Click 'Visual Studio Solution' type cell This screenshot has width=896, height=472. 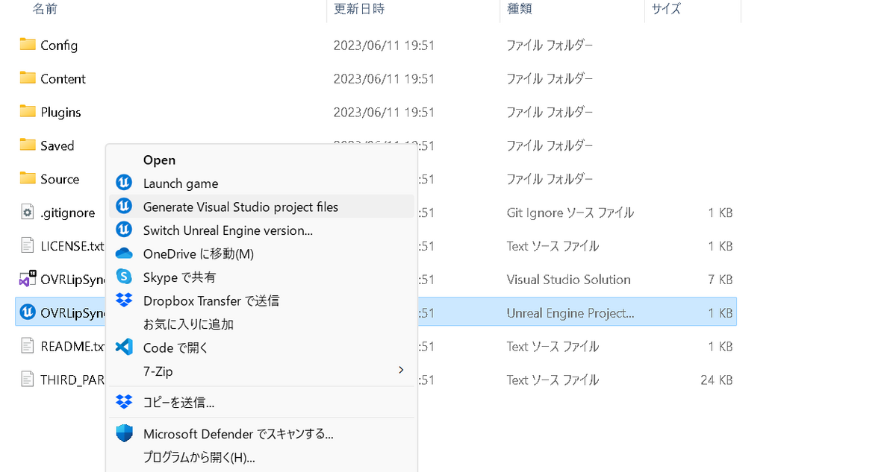click(x=569, y=280)
